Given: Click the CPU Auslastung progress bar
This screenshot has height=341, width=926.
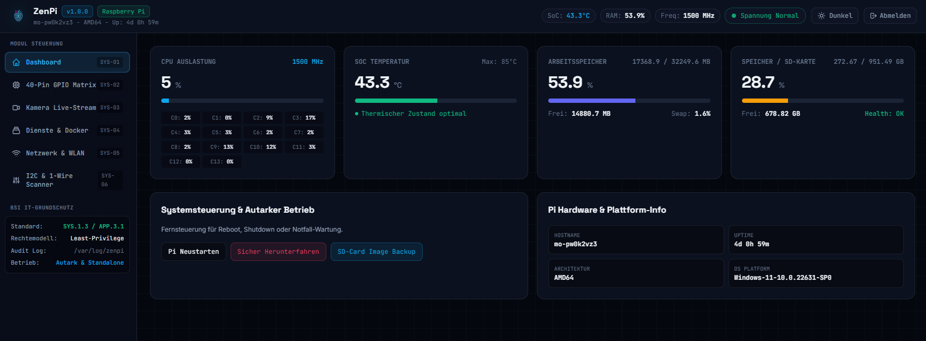Looking at the screenshot, I should 242,101.
